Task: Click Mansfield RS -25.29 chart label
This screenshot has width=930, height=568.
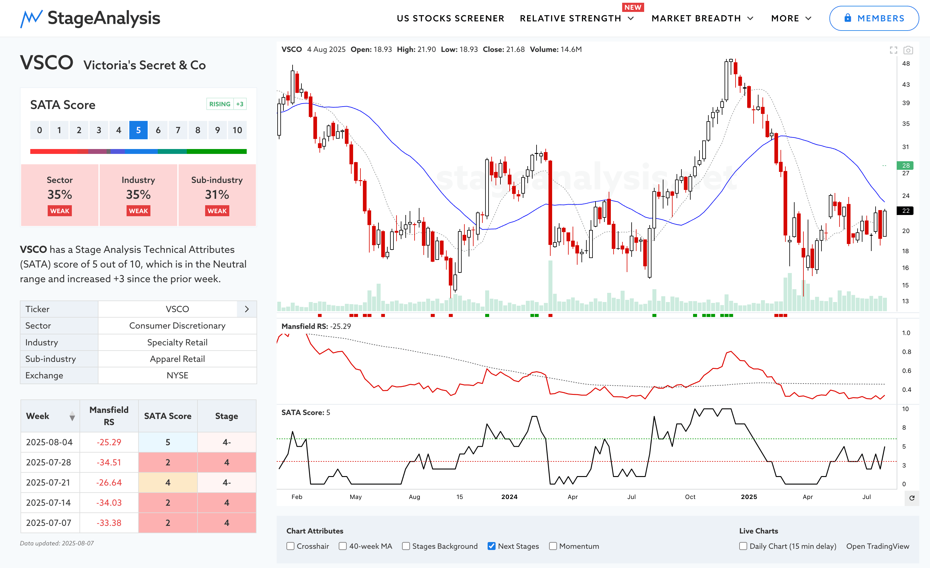Action: pos(316,326)
